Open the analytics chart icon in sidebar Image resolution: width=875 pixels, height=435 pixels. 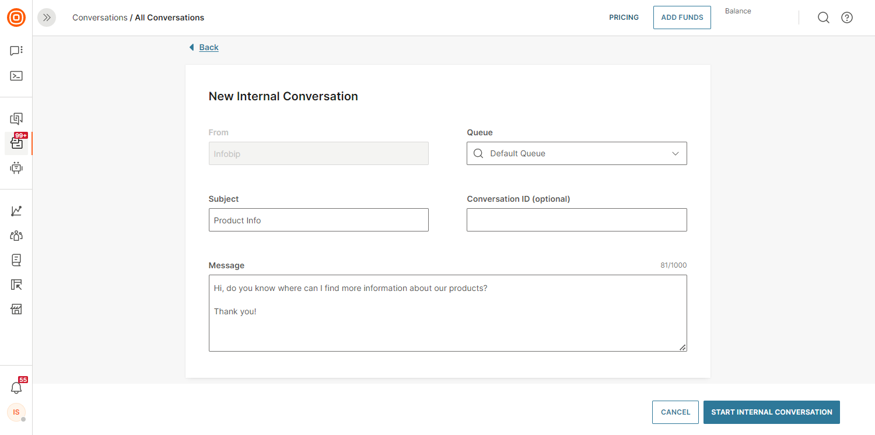click(x=16, y=211)
